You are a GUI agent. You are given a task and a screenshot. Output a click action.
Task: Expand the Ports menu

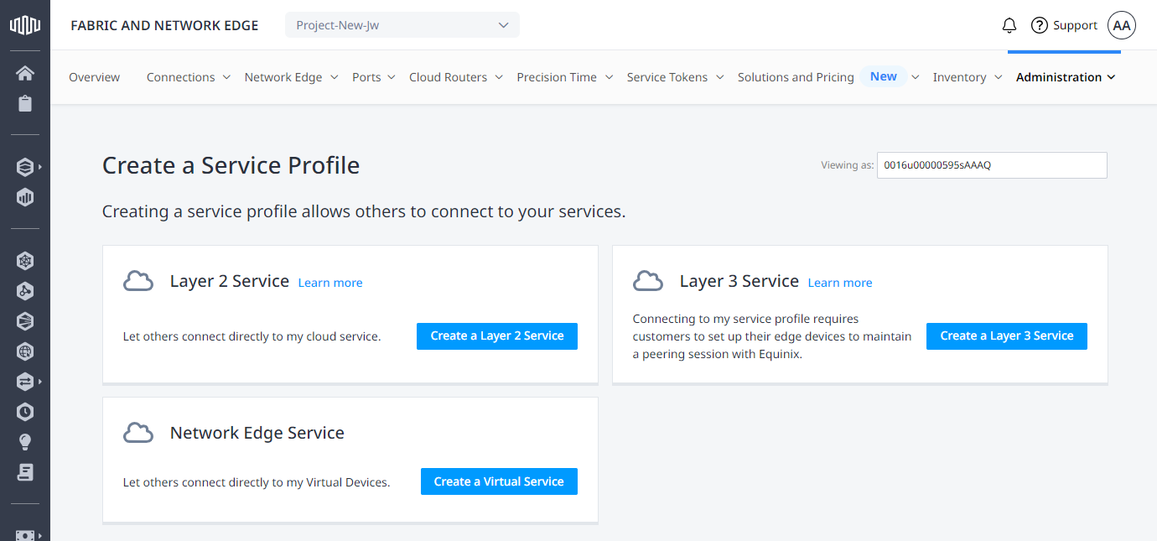[374, 77]
